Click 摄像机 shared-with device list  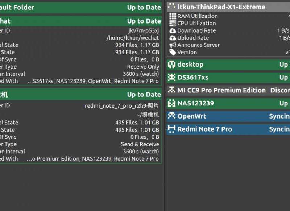coord(93,159)
